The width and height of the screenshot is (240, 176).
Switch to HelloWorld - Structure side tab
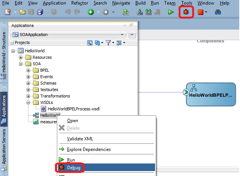pyautogui.click(x=4, y=56)
